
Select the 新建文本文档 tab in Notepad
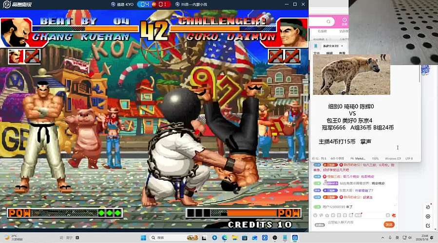pos(331,46)
